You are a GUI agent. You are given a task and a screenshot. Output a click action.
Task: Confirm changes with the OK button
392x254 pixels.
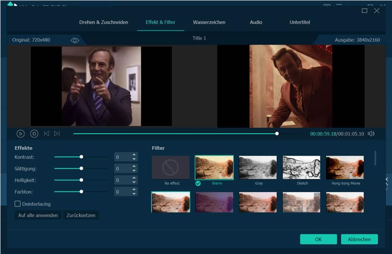tap(318, 239)
